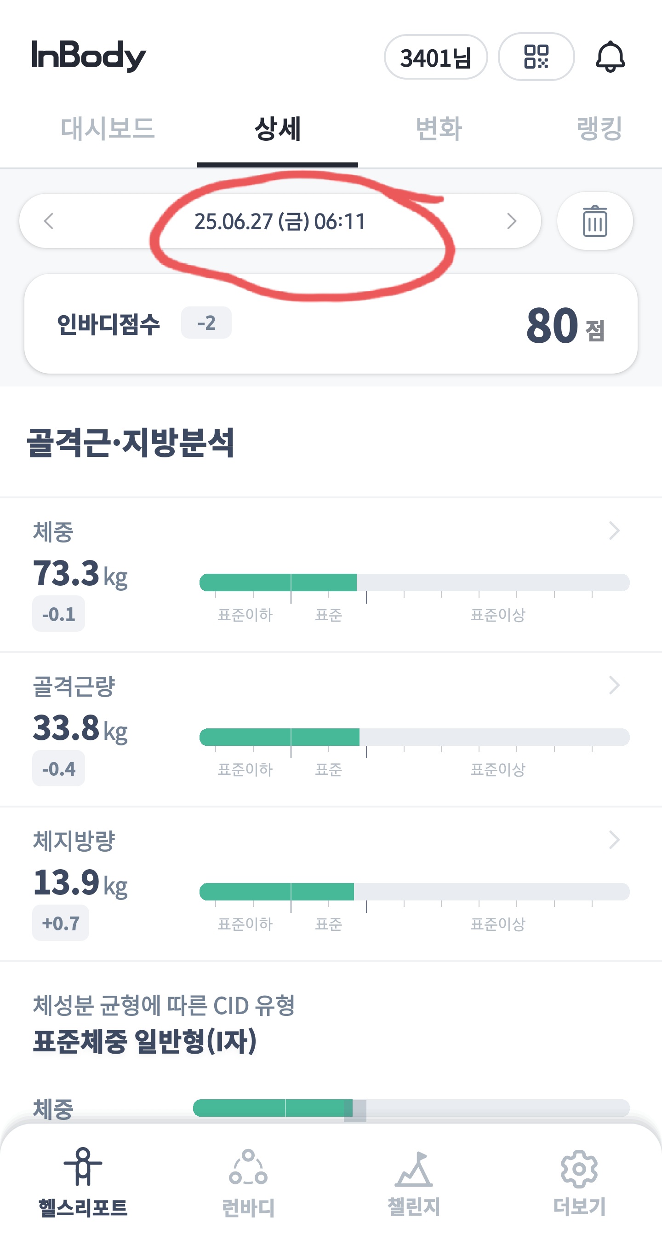The height and width of the screenshot is (1246, 662).
Task: Expand 체중 detail chevron
Action: pyautogui.click(x=614, y=531)
